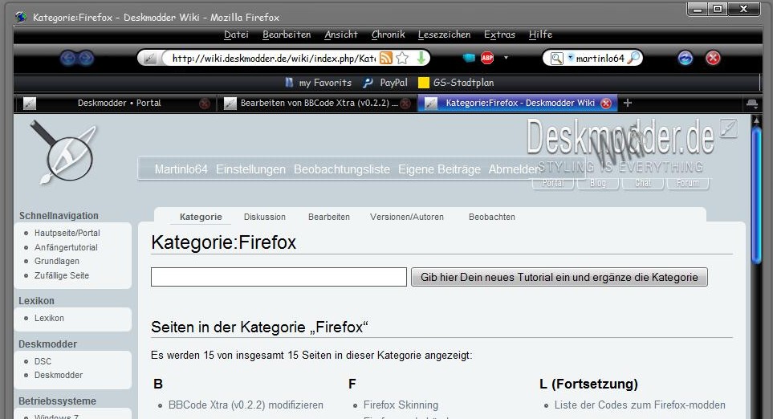This screenshot has width=773, height=419.
Task: Open Hauptseite/Portal in the sidebar
Action: (67, 233)
